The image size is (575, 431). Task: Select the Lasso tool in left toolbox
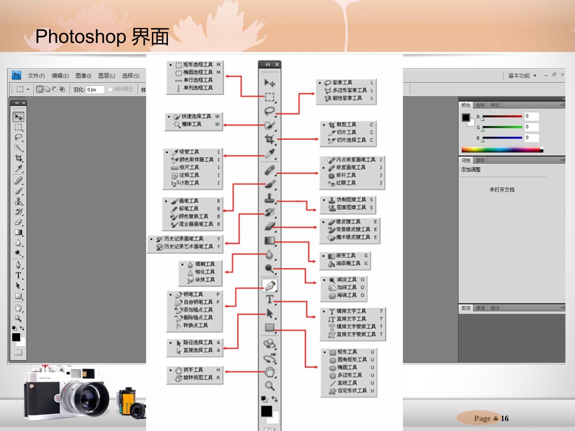[18, 138]
